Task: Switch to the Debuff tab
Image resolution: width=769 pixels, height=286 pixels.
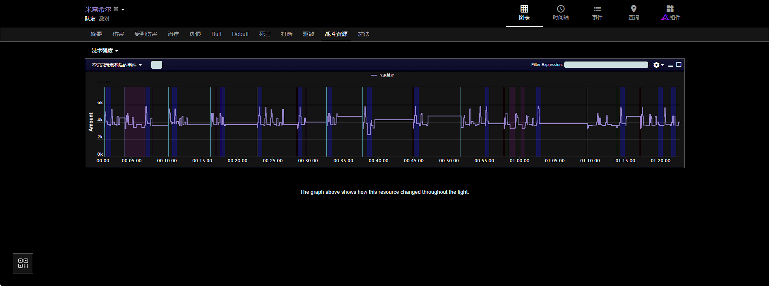Action: pos(240,34)
